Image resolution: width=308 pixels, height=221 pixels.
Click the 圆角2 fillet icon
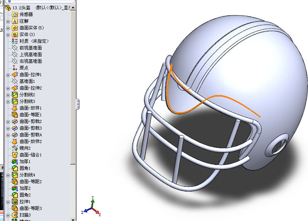pos(15,195)
